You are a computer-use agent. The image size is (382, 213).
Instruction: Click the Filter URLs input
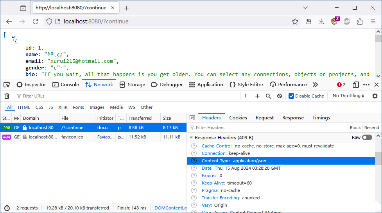[128, 96]
